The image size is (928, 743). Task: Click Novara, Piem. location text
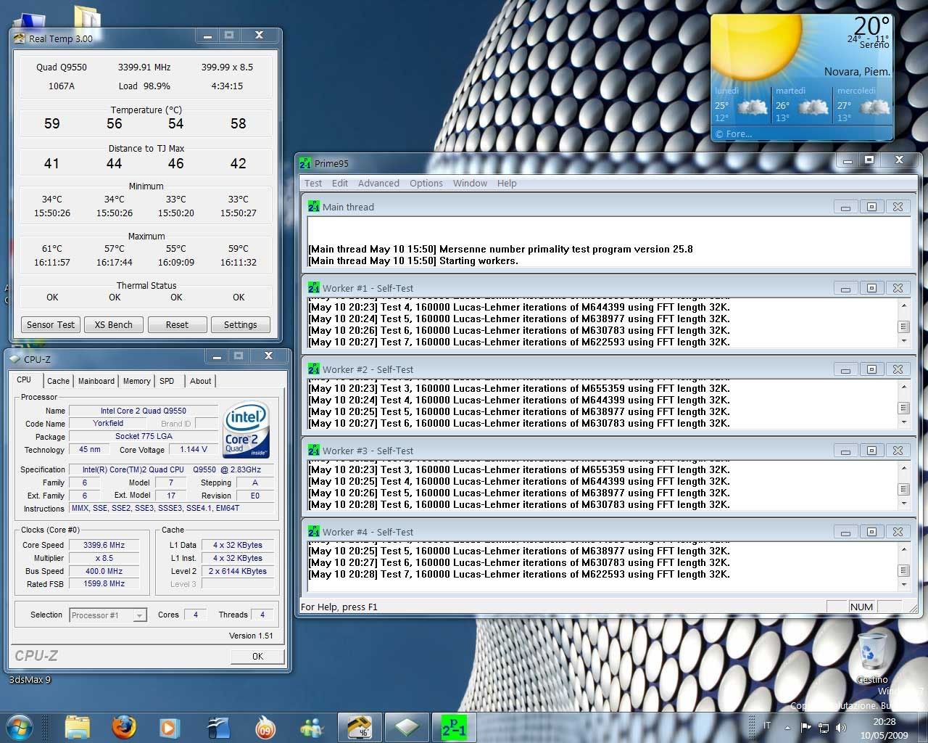[x=857, y=72]
